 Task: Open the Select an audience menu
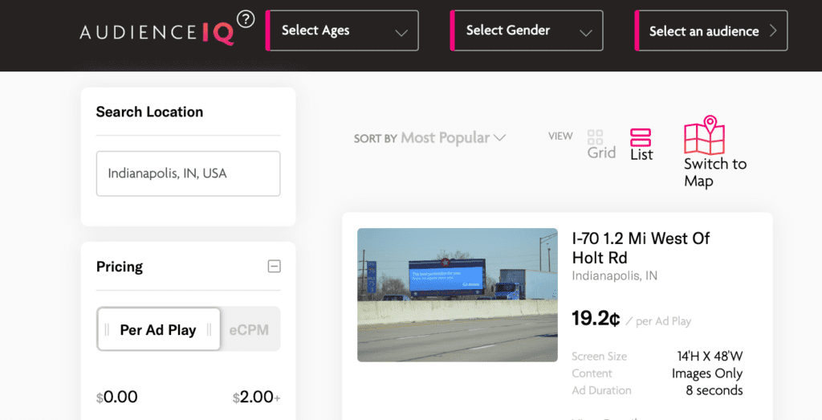pyautogui.click(x=712, y=31)
